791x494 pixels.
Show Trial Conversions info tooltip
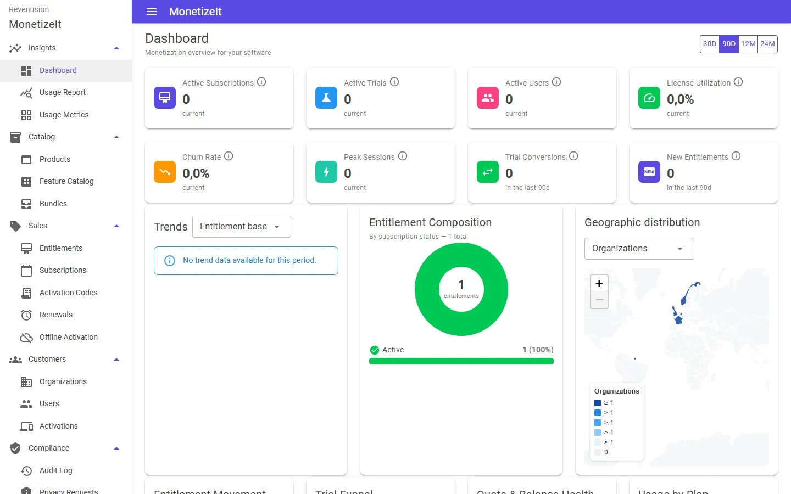tap(573, 156)
